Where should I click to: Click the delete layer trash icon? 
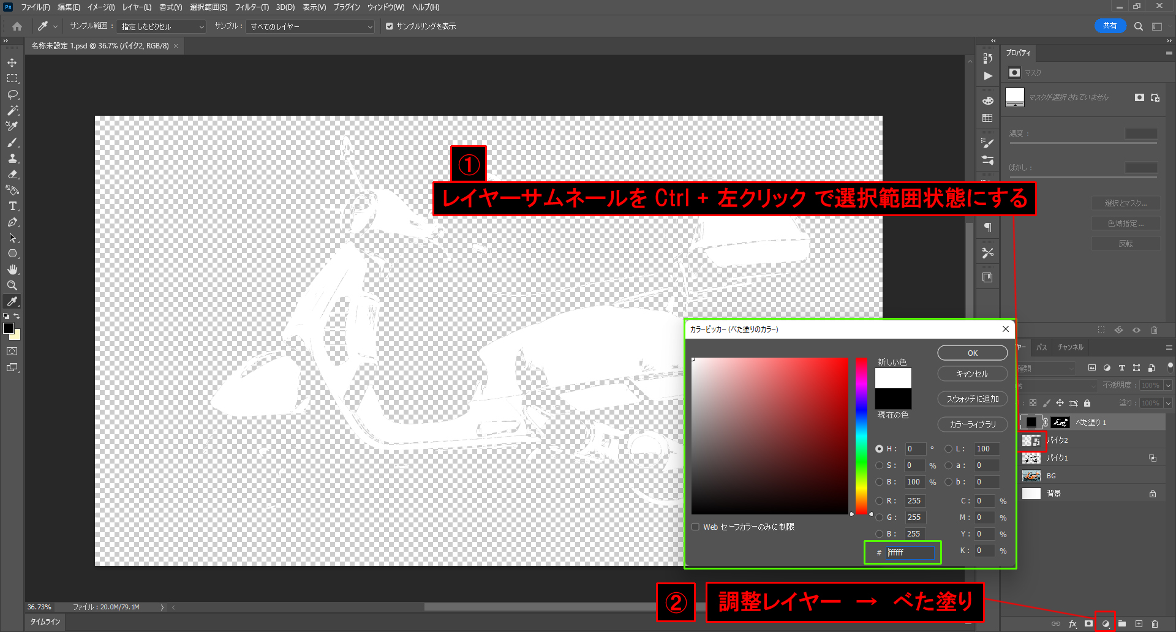[x=1155, y=624]
